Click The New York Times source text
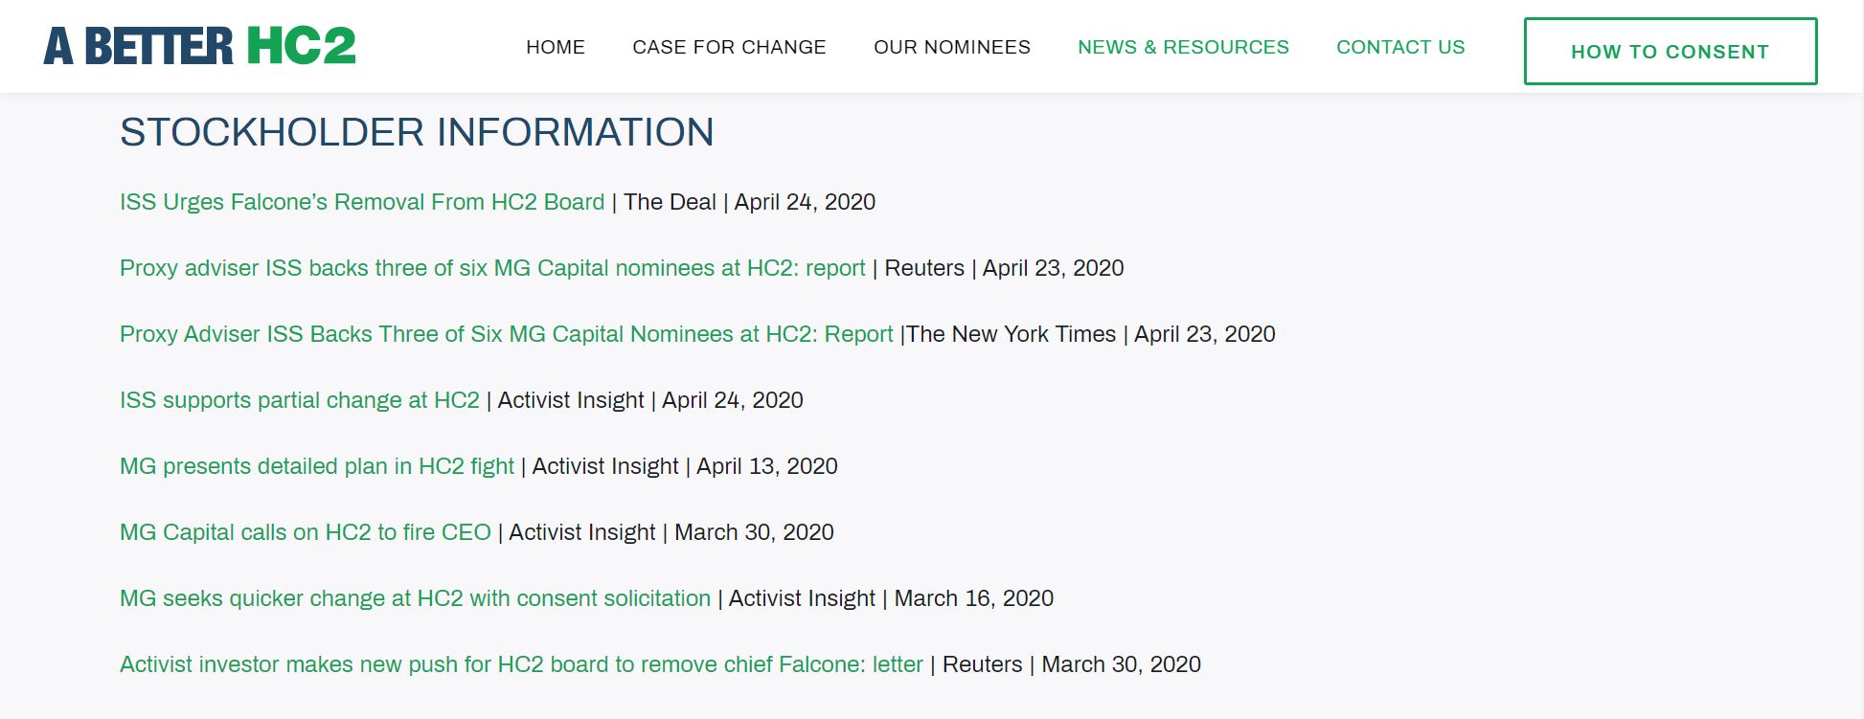 [x=1011, y=334]
